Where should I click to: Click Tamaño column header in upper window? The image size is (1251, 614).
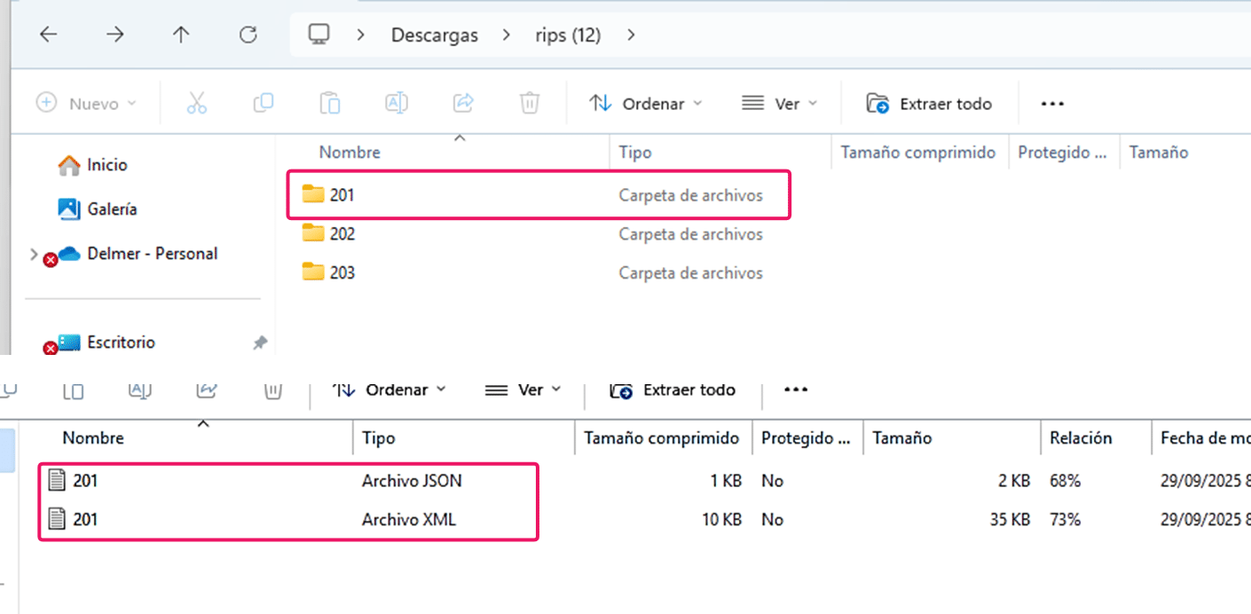1159,153
